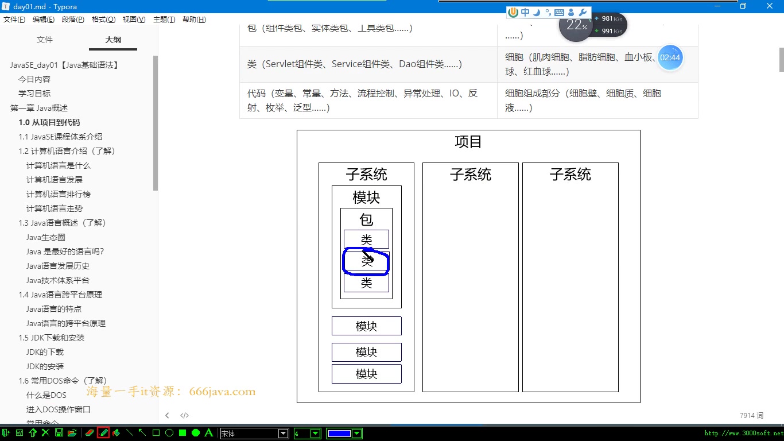Toggle source code mode '</>' icon
Screen dimensions: 784x441
184,415
